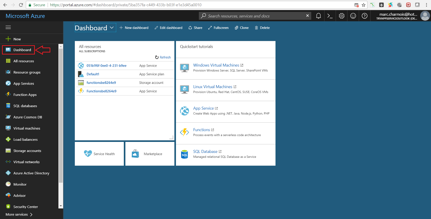
Task: Click the Linux Virtual Machines tutorial icon
Action: (185, 89)
